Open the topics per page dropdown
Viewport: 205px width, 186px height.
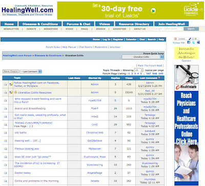(x=139, y=70)
